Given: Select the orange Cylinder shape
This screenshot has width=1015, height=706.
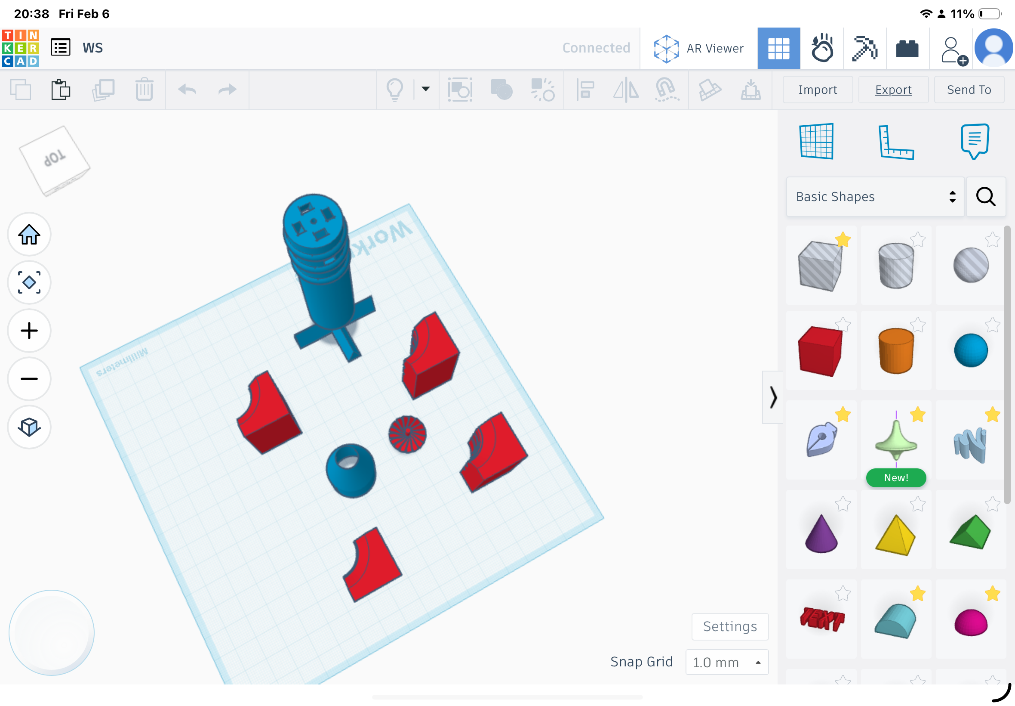Looking at the screenshot, I should pyautogui.click(x=896, y=351).
